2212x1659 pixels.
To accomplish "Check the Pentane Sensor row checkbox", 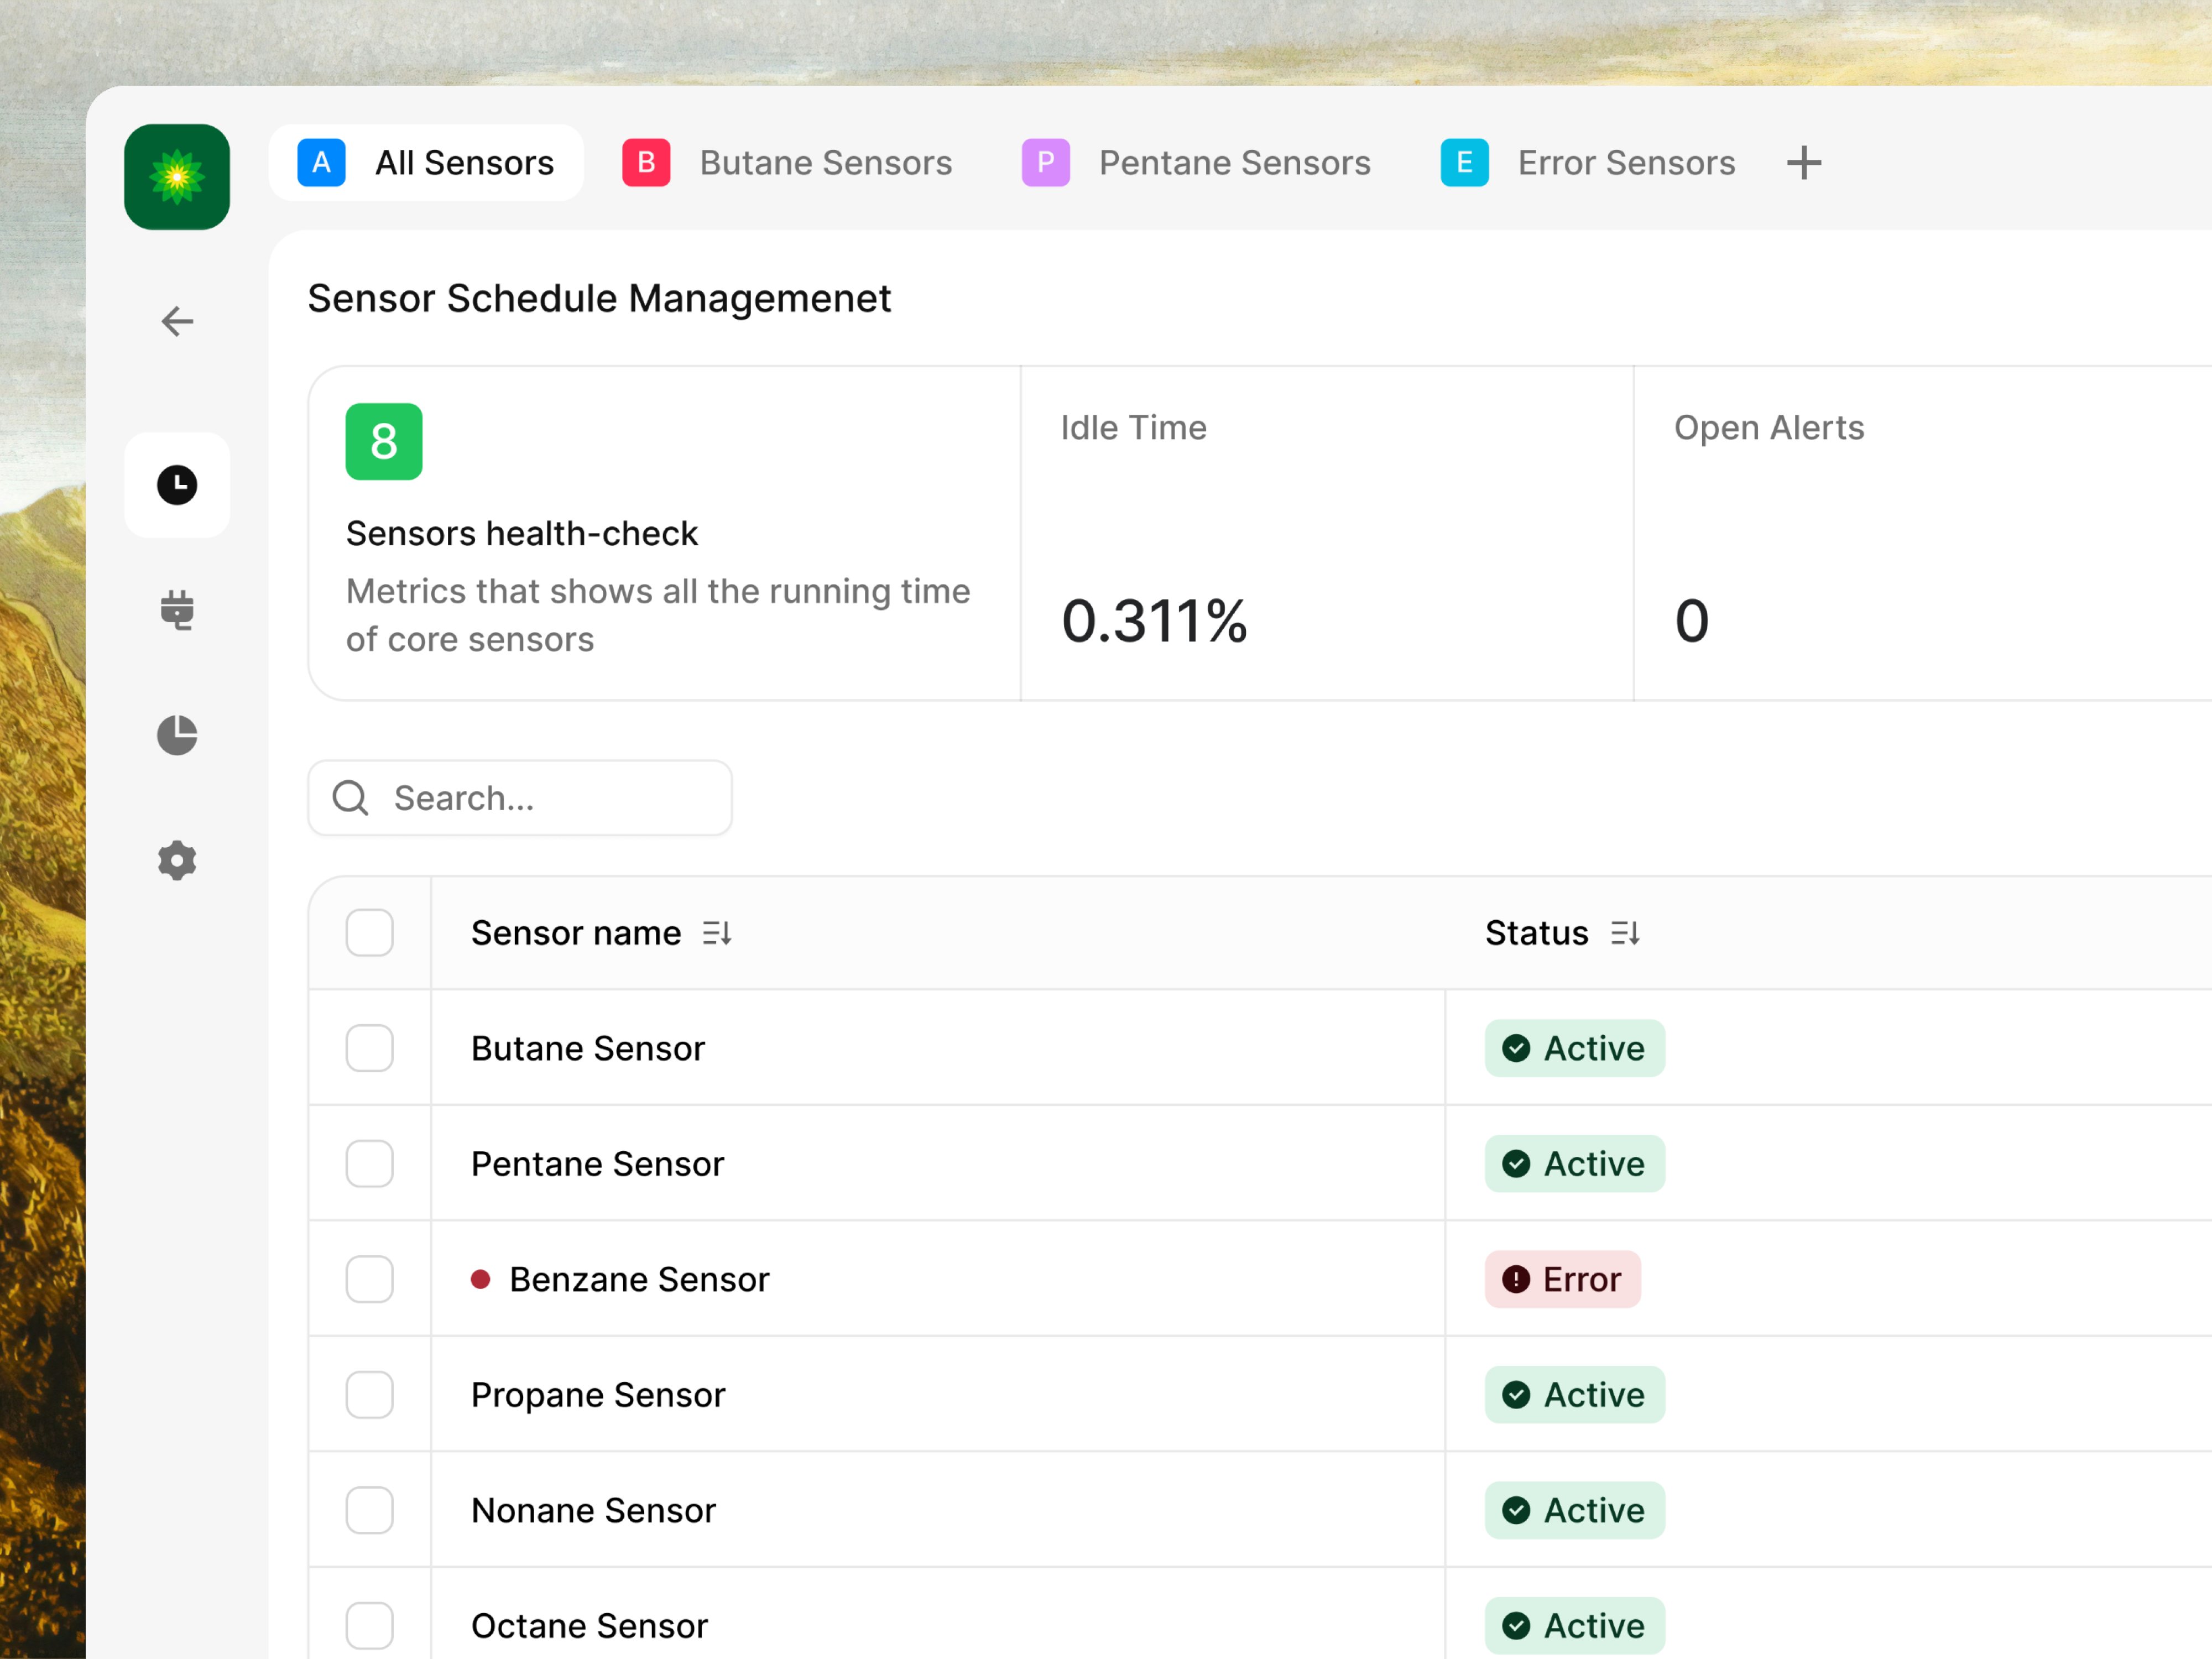I will (x=370, y=1164).
